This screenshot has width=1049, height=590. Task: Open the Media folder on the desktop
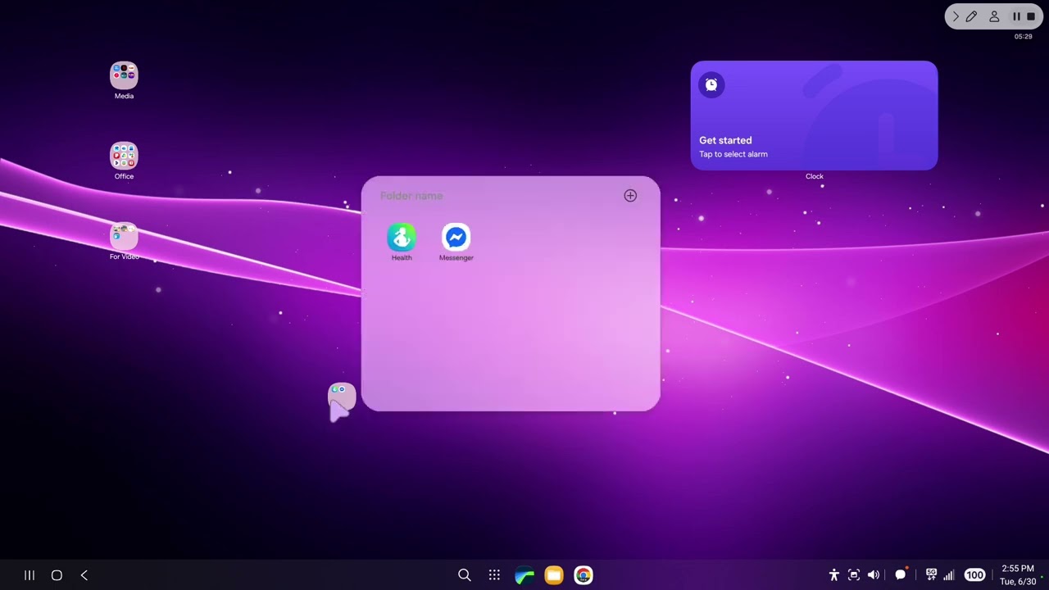pos(124,76)
